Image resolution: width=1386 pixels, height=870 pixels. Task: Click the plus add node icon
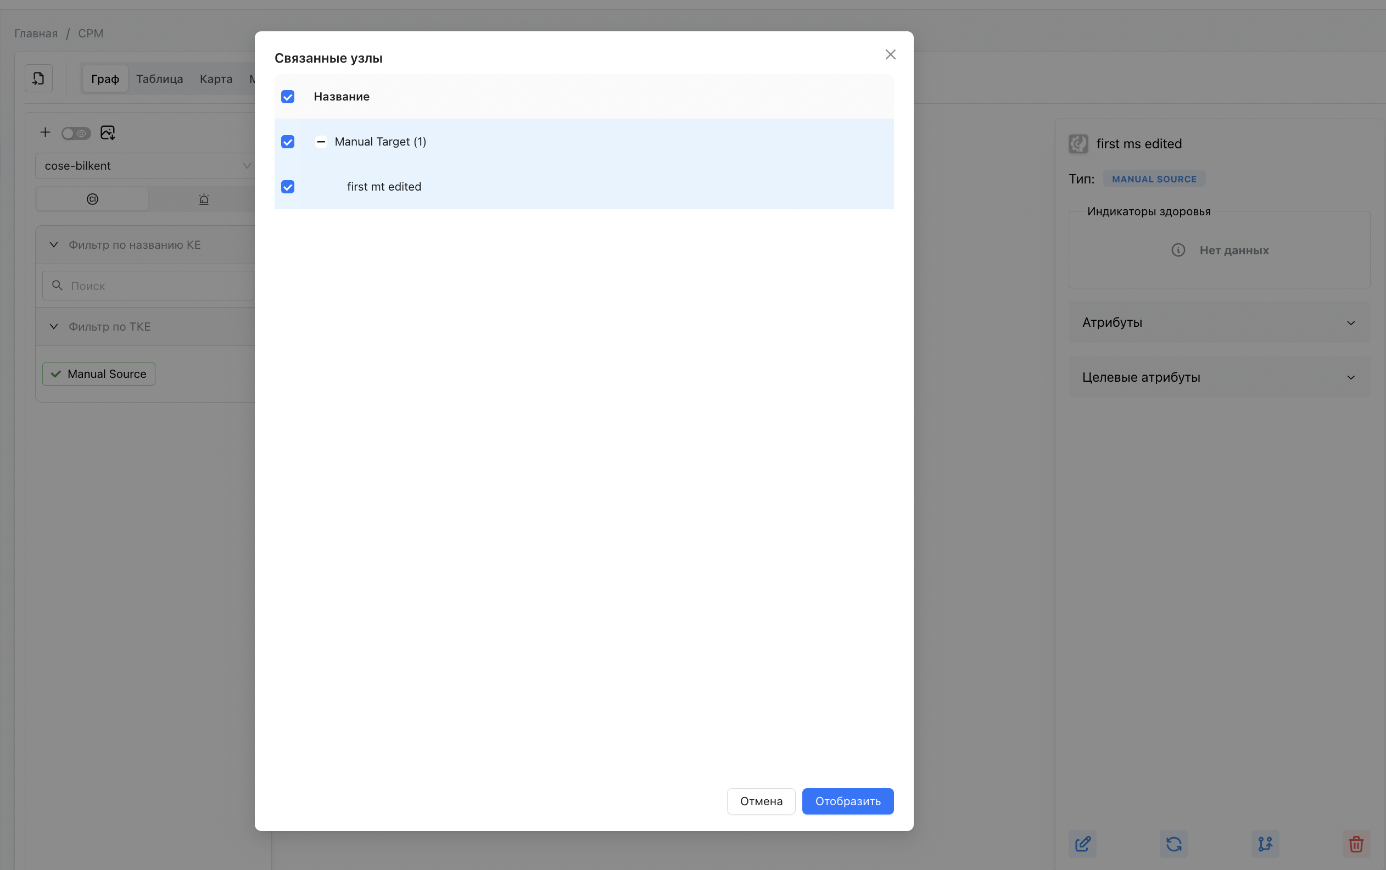[x=45, y=132]
